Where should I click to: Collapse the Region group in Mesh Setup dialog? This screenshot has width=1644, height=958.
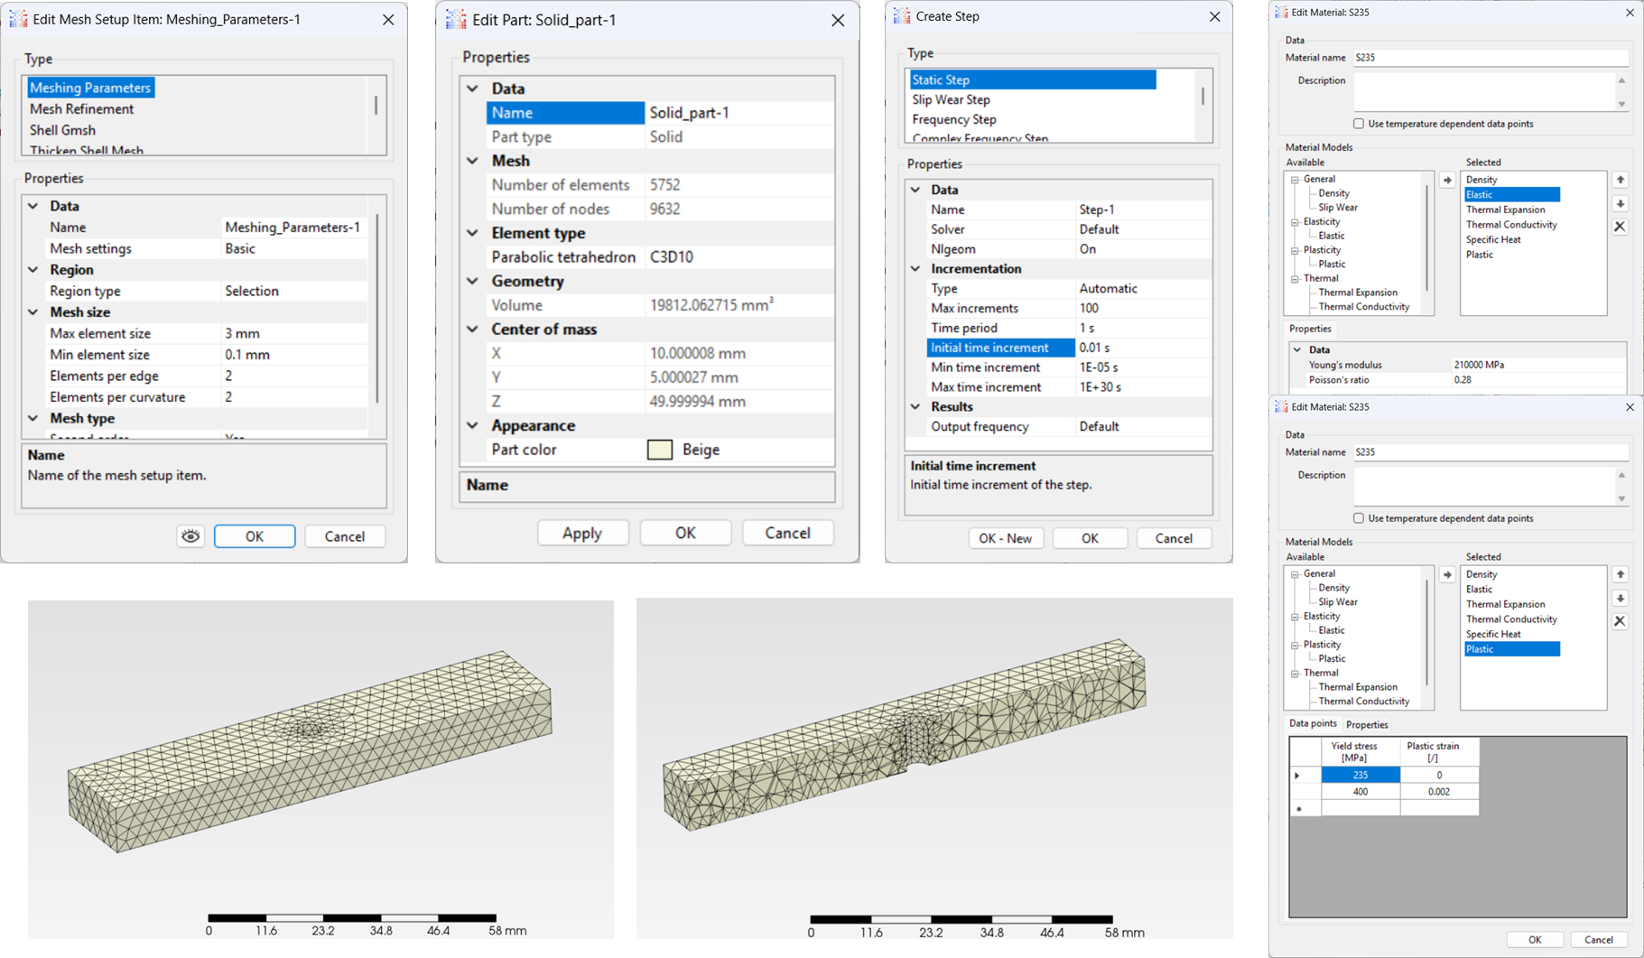[33, 270]
